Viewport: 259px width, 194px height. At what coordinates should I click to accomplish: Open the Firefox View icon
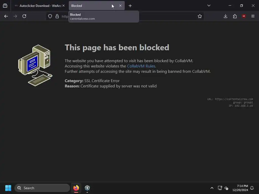5,6
